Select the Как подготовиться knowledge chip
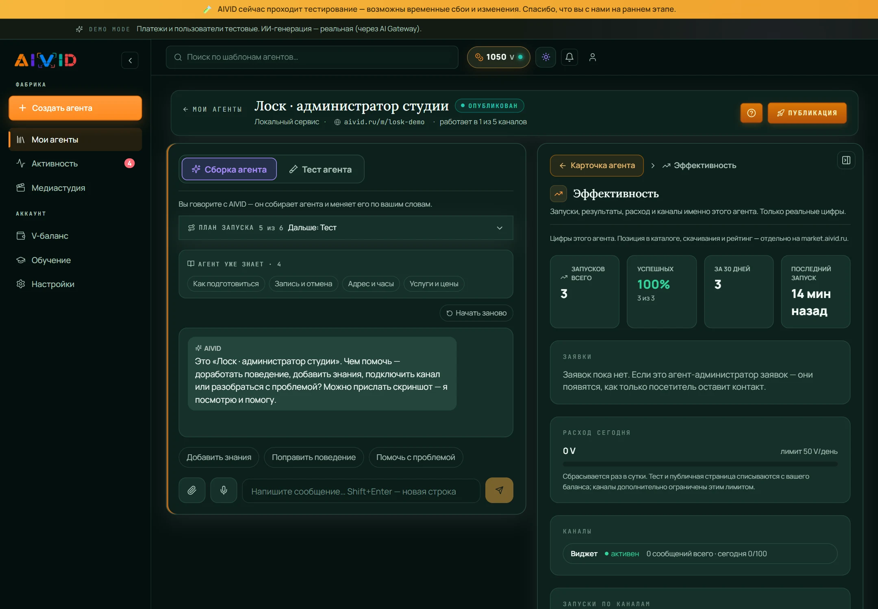The width and height of the screenshot is (878, 609). pyautogui.click(x=226, y=284)
